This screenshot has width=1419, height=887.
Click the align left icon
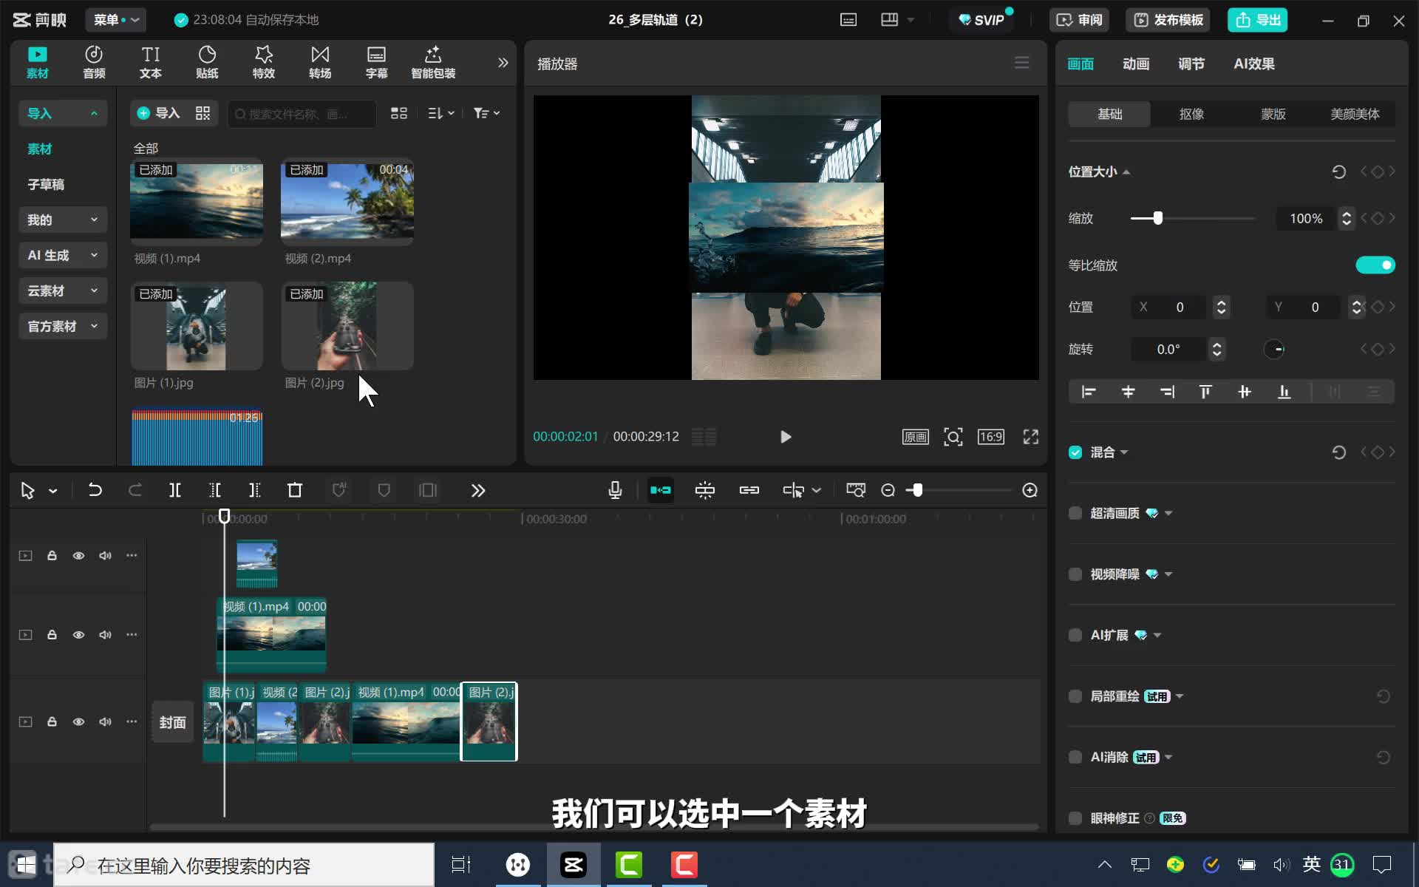[1089, 392]
